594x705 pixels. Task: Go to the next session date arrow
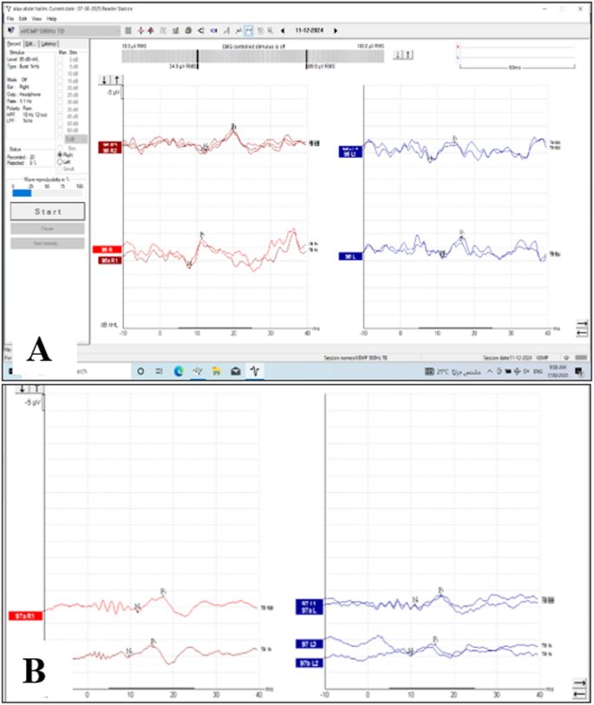tap(335, 30)
